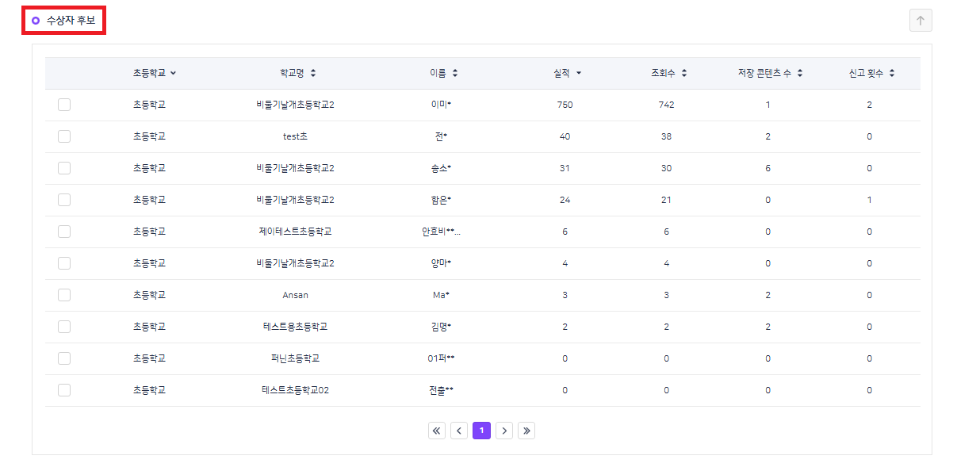Click the 제이테스트초등학교 school name cell
This screenshot has width=957, height=471.
295,232
